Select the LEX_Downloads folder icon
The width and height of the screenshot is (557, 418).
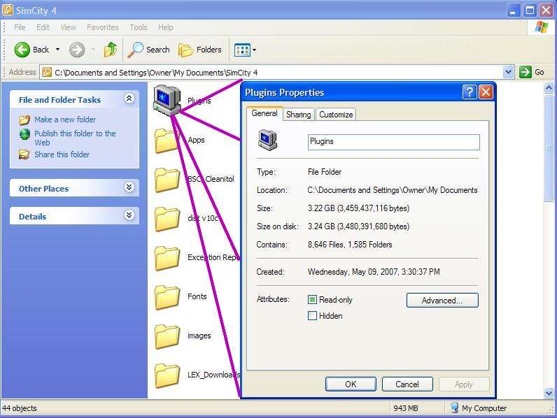point(167,375)
